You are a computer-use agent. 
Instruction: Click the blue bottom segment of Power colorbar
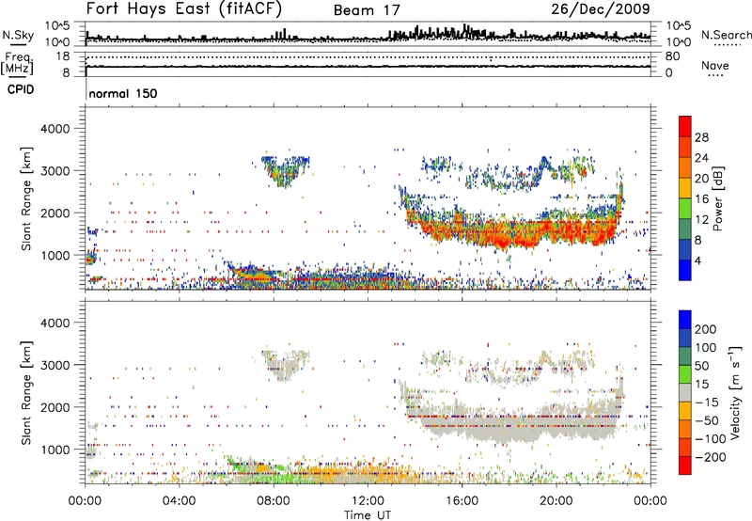point(685,270)
